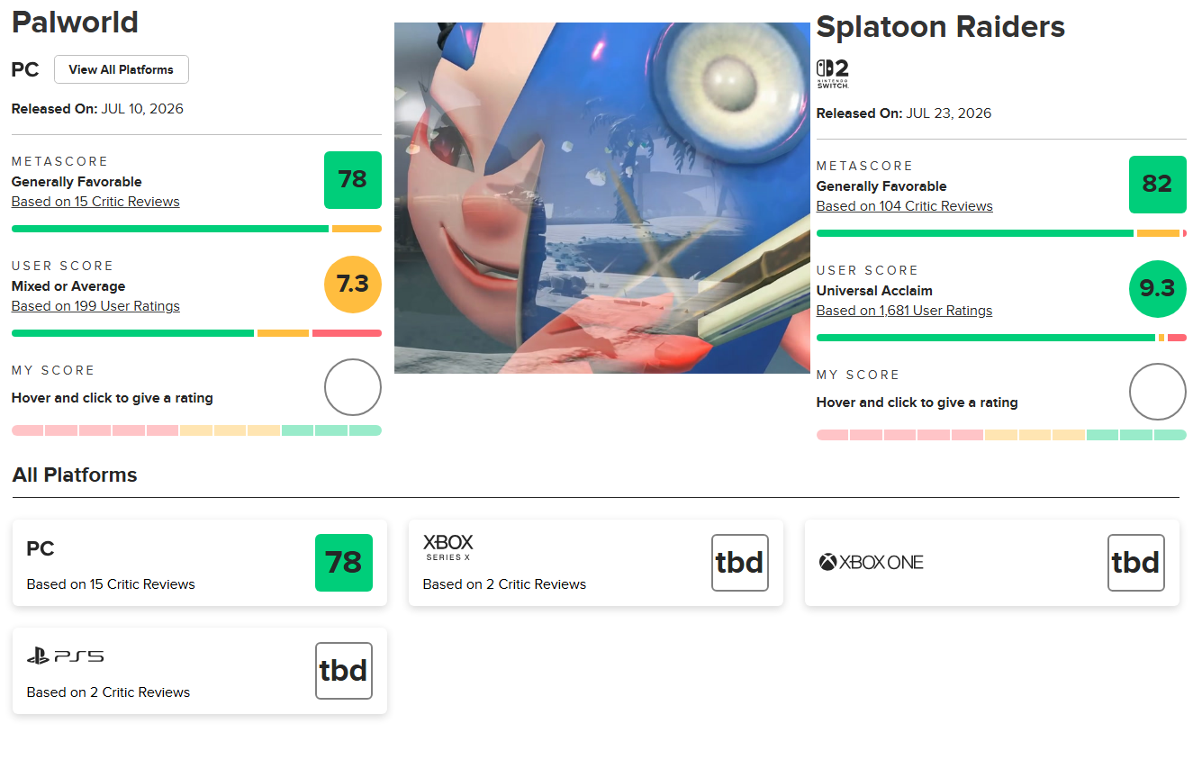Open Based on 104 Critic Reviews link

coord(905,206)
